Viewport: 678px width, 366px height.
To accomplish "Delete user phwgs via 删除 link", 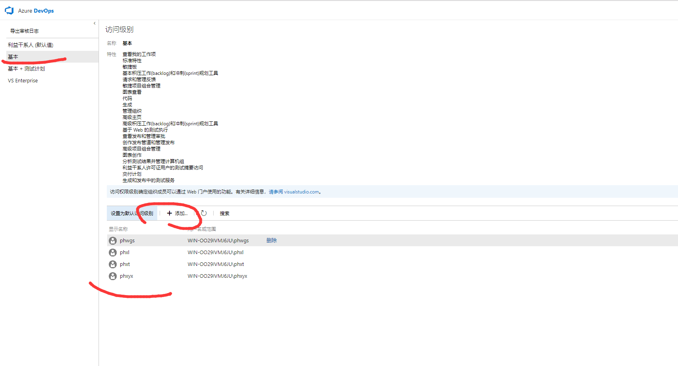I will point(272,240).
